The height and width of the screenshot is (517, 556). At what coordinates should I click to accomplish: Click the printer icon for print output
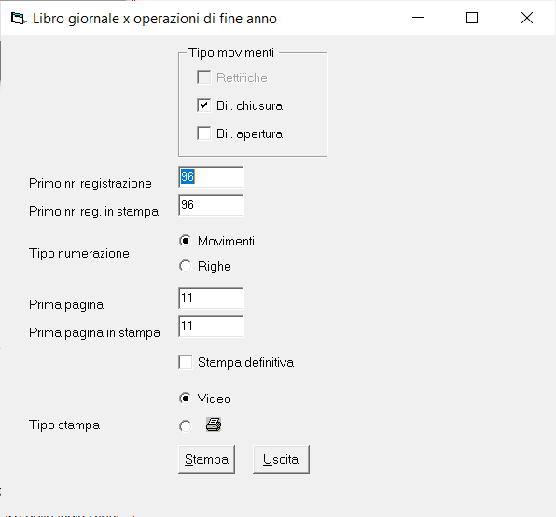[214, 425]
